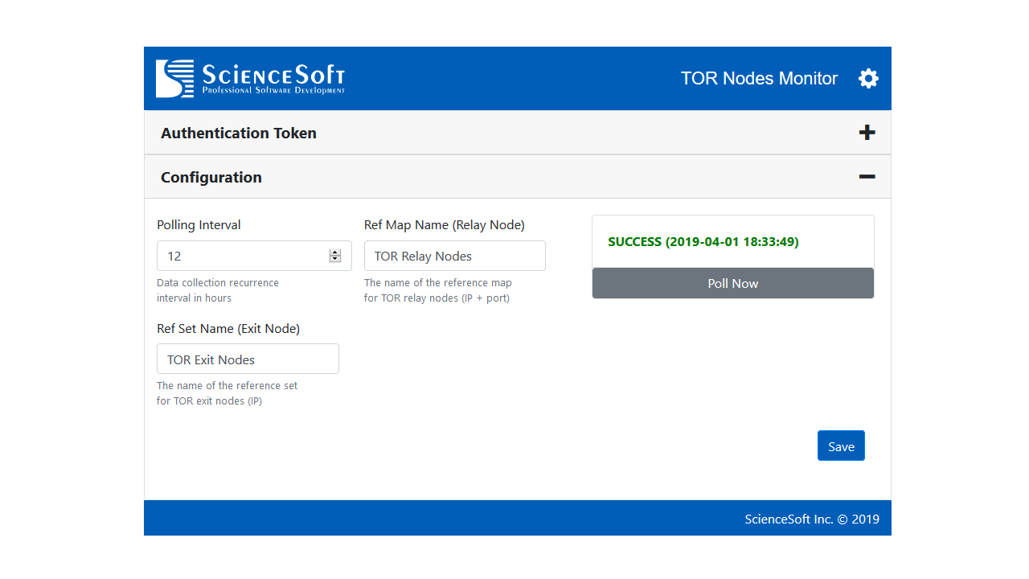Focus the TOR Exit Nodes text field
The width and height of the screenshot is (1029, 579).
click(x=248, y=358)
